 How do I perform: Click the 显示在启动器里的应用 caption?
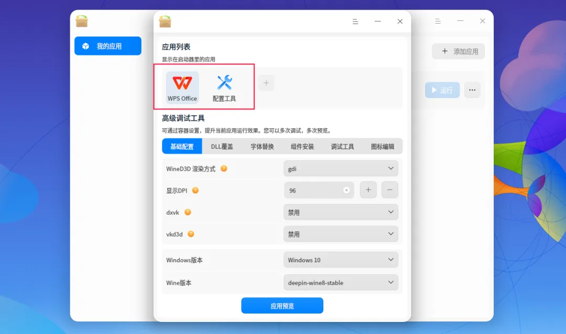coord(189,59)
